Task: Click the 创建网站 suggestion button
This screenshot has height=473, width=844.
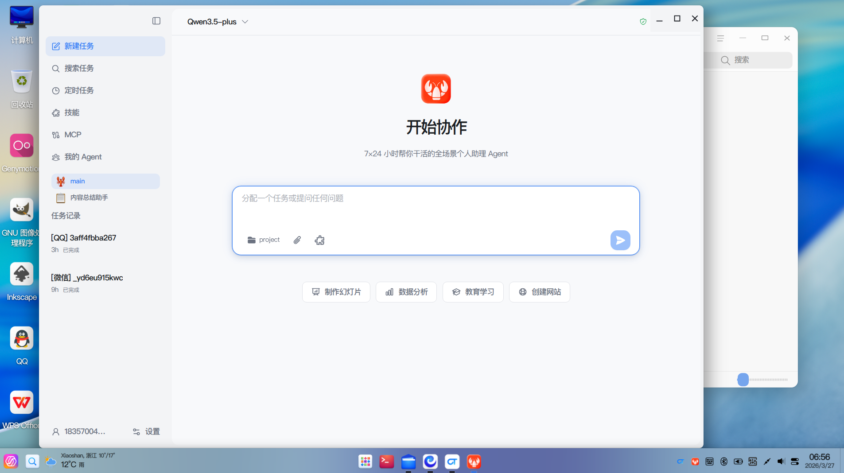Action: pos(540,292)
